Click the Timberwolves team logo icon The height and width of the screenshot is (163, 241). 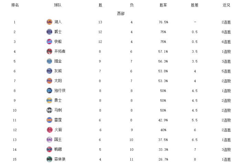pos(49,159)
